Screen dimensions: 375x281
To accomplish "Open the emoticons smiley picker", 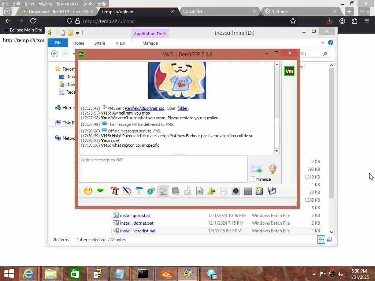I will (x=88, y=191).
